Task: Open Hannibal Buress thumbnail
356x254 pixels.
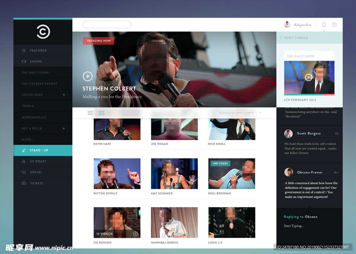Action: click(x=175, y=222)
